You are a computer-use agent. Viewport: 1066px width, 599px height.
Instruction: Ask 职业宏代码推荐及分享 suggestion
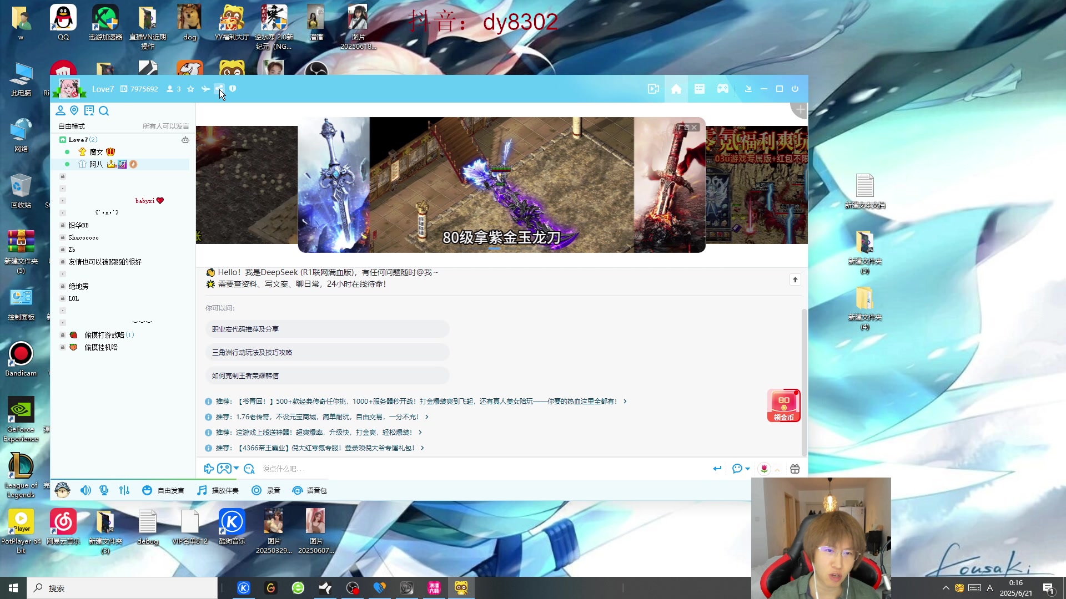[x=327, y=329]
